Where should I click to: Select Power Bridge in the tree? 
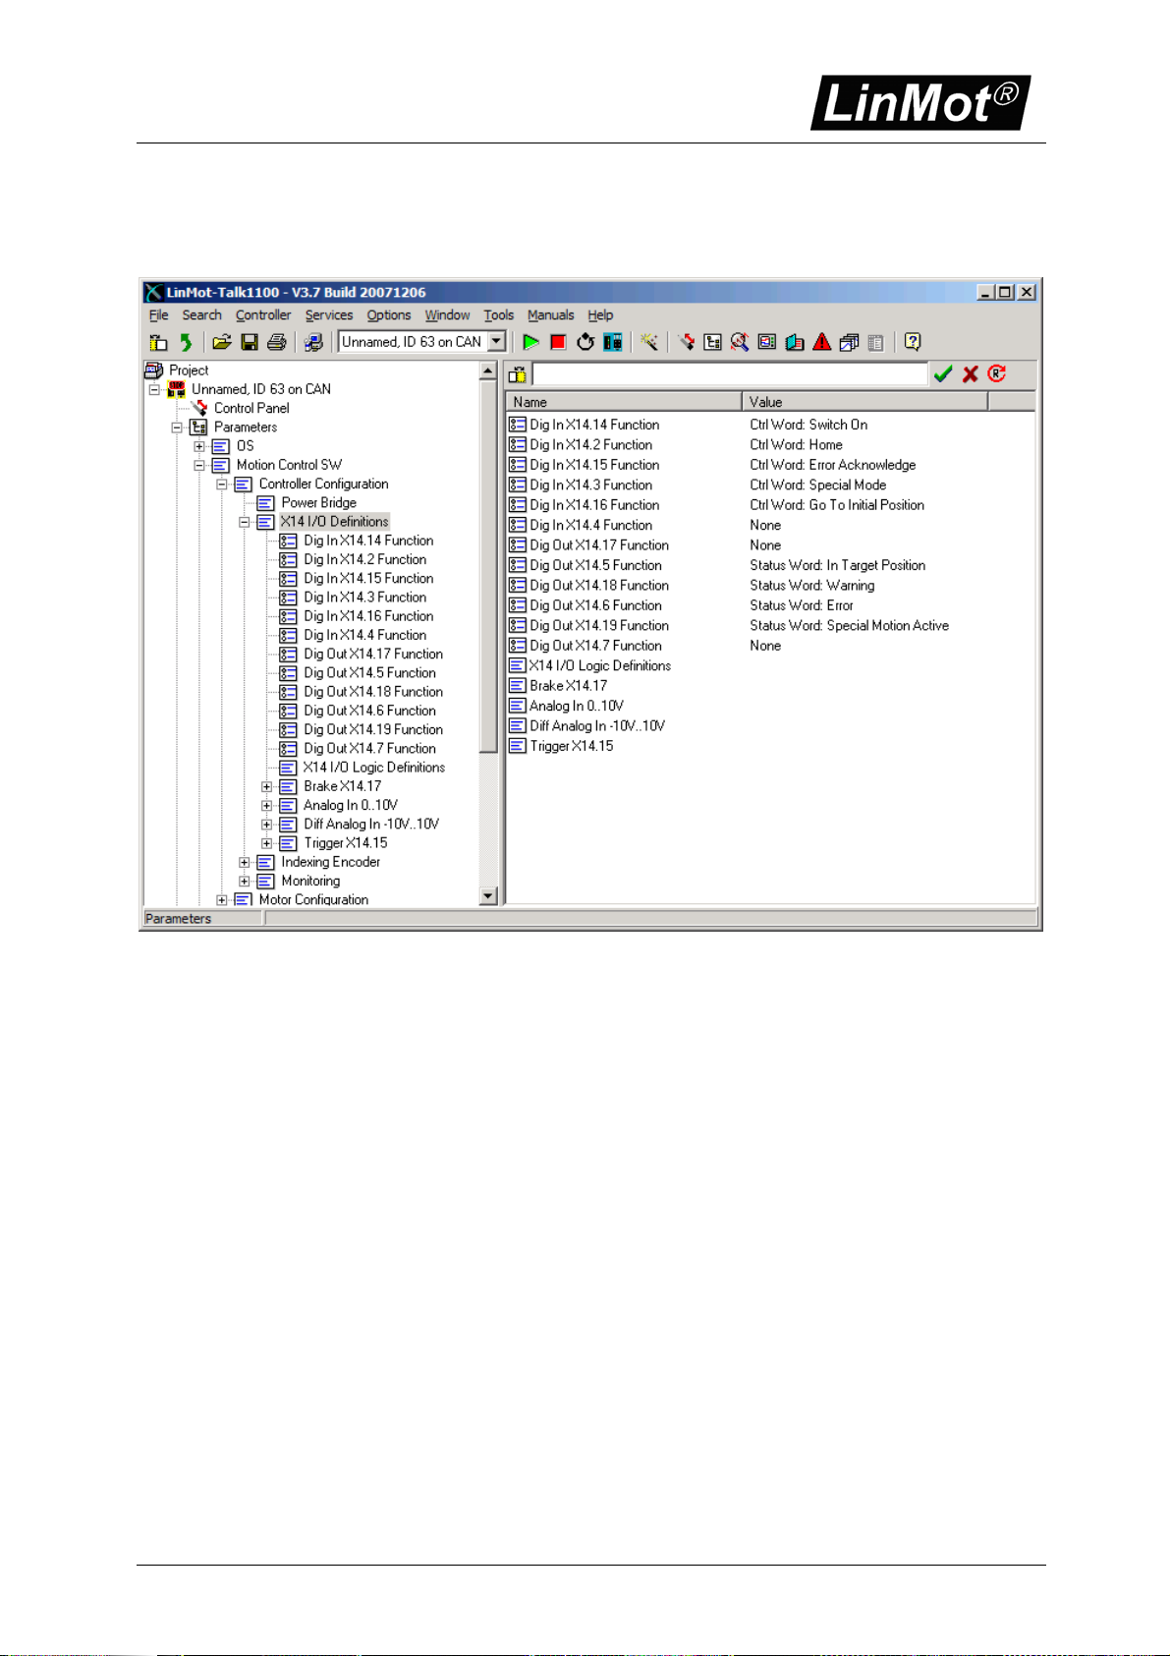click(318, 502)
